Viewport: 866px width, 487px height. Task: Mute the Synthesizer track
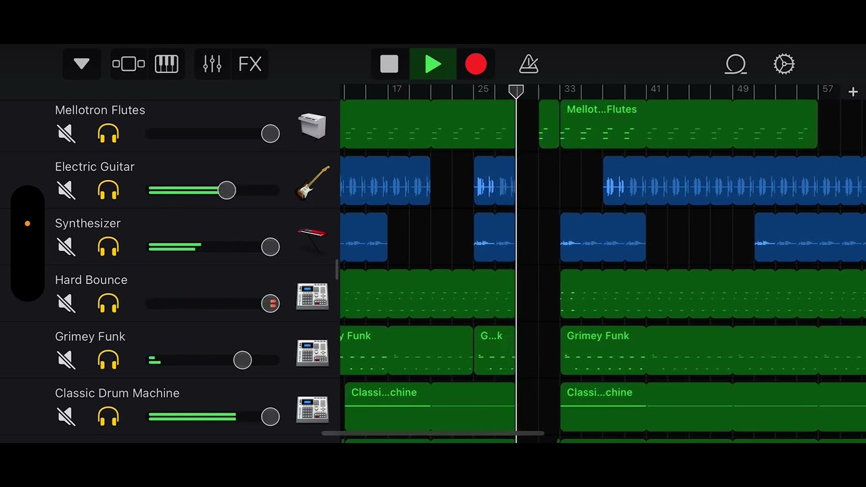[x=66, y=247]
